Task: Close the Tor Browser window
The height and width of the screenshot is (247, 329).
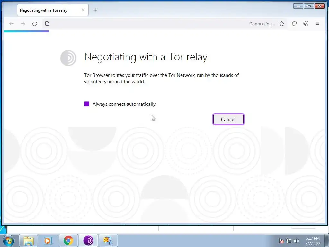Action: click(x=320, y=6)
